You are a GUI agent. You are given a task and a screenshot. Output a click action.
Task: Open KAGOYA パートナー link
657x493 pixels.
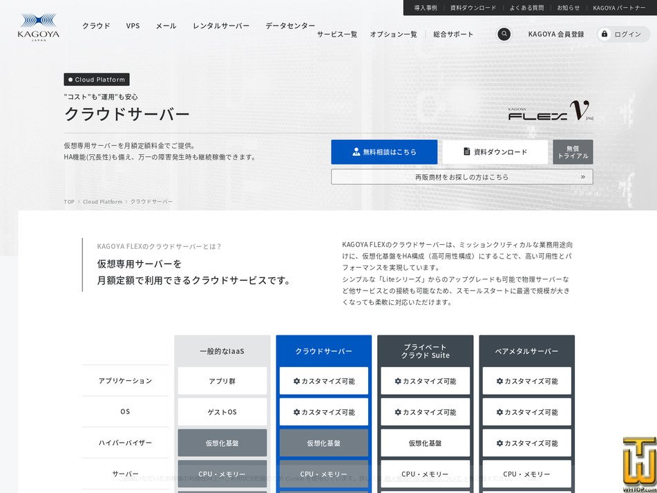(619, 8)
